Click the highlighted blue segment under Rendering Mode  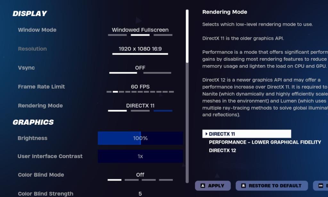click(163, 111)
